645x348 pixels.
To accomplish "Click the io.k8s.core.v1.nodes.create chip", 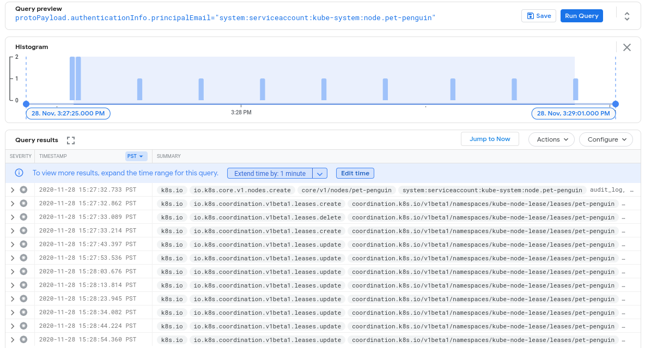I will point(242,190).
